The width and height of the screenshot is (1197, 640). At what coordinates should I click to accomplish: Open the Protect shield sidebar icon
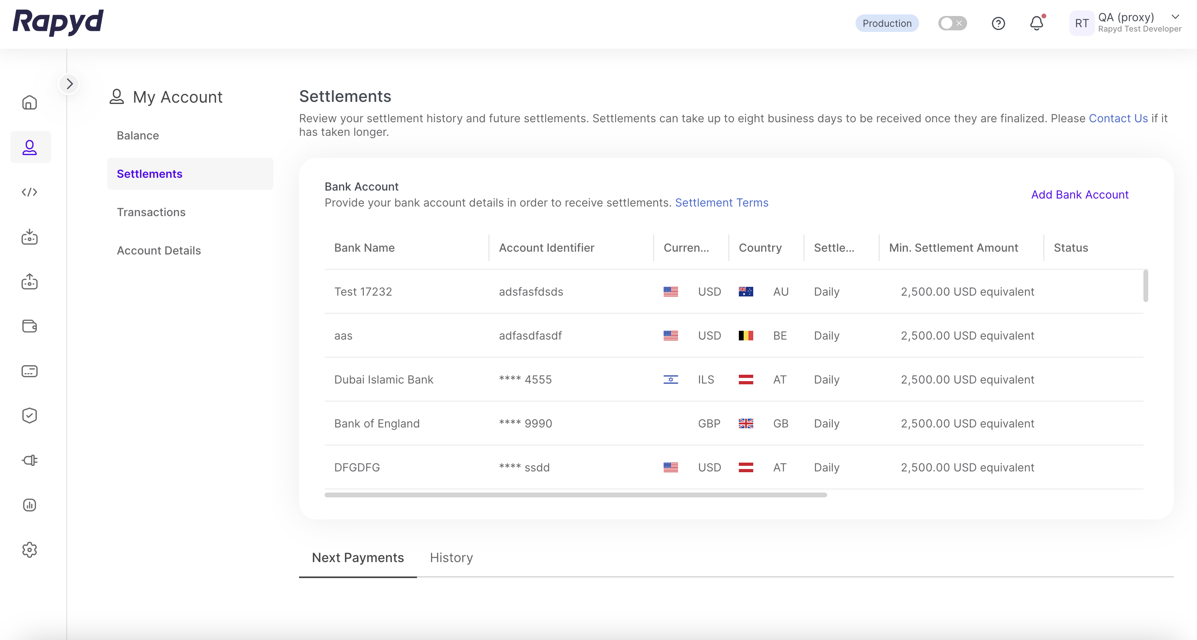(x=30, y=415)
